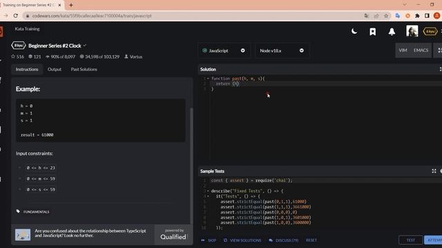Open the browser extensions puzzle icon

pyautogui.click(x=417, y=16)
